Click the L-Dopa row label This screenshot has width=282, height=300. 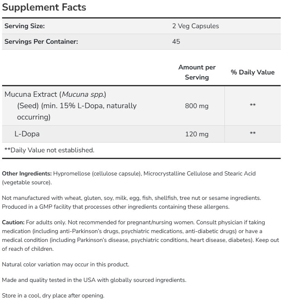(x=27, y=134)
